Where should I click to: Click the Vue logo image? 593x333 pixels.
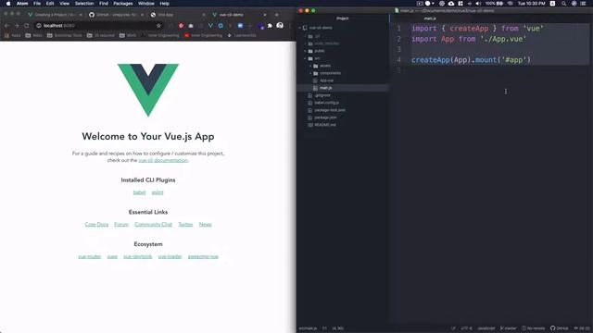coord(148,90)
